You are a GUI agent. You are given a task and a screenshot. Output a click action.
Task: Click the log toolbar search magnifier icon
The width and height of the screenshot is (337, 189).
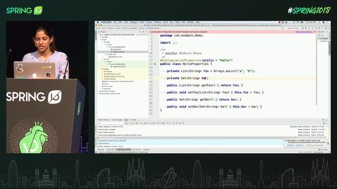click(126, 123)
